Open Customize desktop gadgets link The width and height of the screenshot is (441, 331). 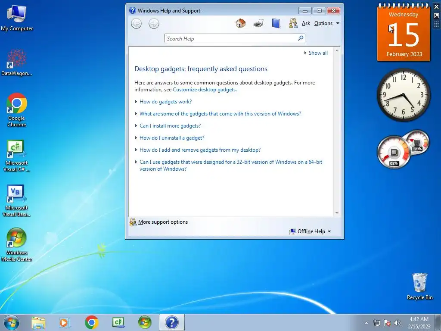204,90
